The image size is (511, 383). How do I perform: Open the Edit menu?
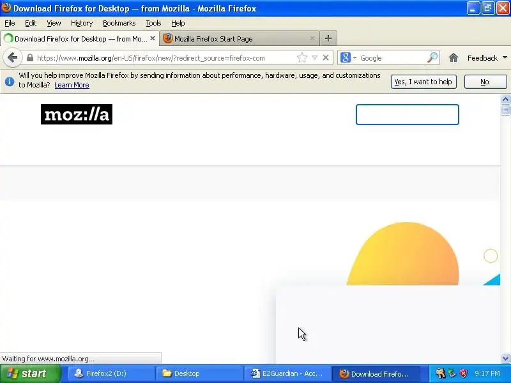tap(31, 23)
